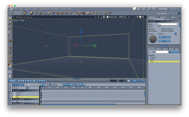Click the loop playback icon next to the transport controls

[x=34, y=81]
